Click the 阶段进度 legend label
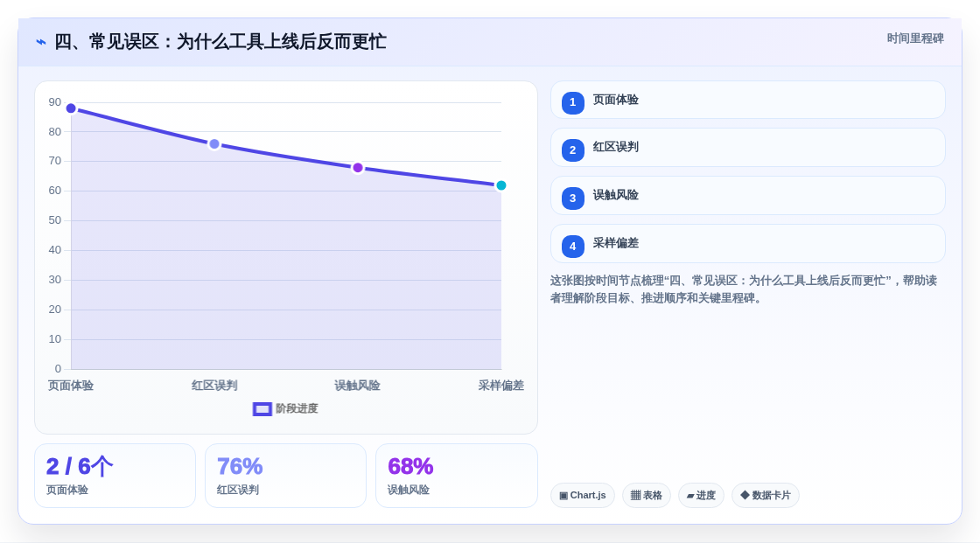Image resolution: width=980 pixels, height=543 pixels. point(297,408)
